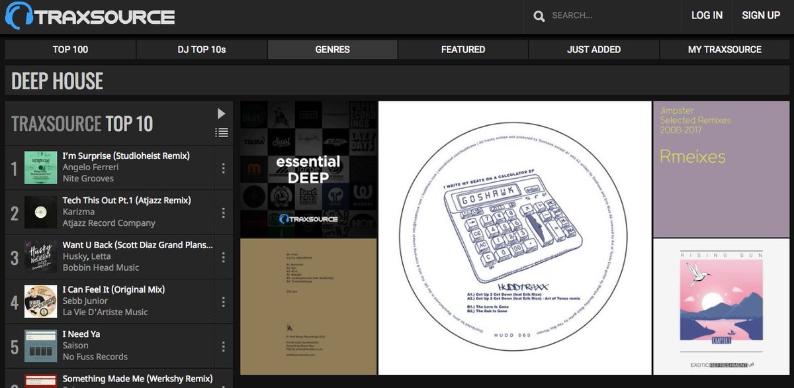Screen dimensions: 794x388
Task: Click Tech This Out cover thumbnail
Action: pos(40,213)
